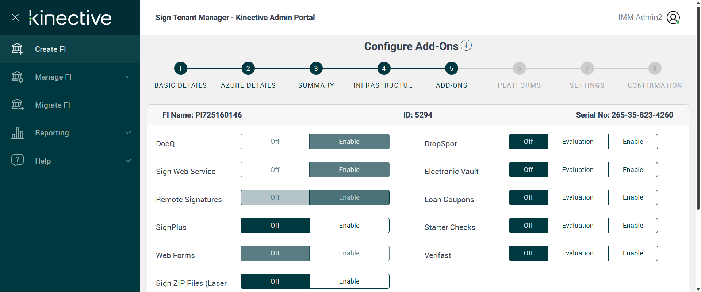Viewport: 701px width, 292px height.
Task: Open Create FI in the sidebar
Action: [70, 49]
